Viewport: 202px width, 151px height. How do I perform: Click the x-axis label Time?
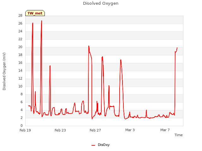coord(178,135)
